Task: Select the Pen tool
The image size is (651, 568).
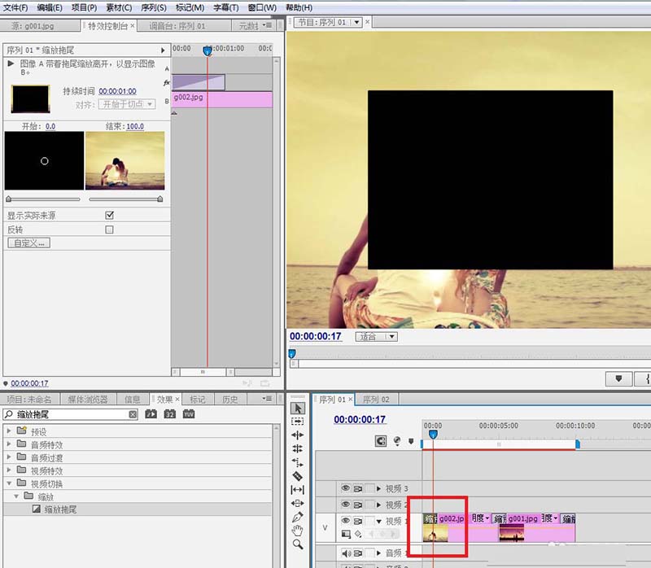Action: (x=298, y=517)
